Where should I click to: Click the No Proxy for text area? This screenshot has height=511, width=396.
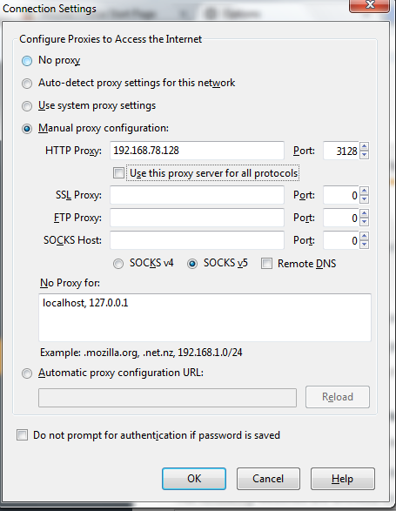click(x=205, y=318)
